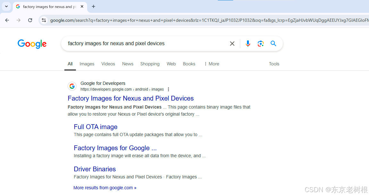Go forward to the next page

[19, 20]
